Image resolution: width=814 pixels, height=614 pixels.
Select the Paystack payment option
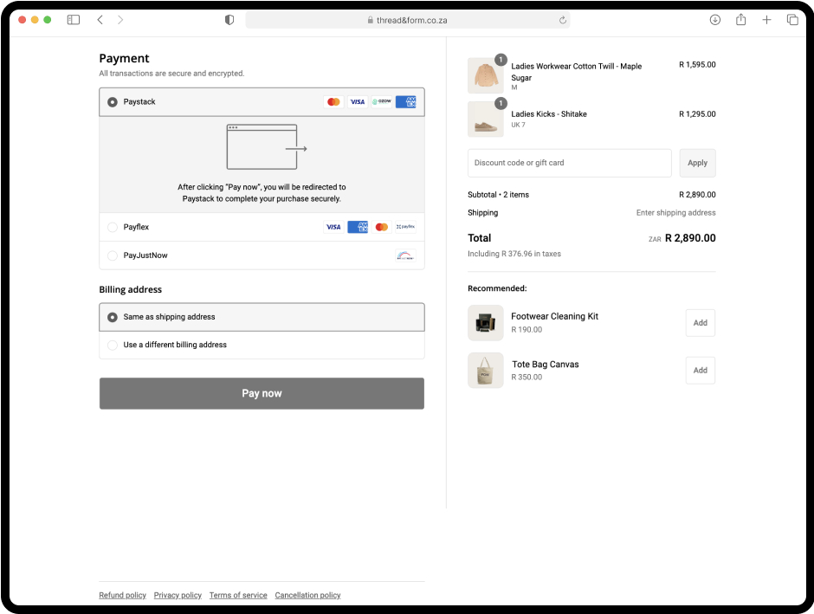pyautogui.click(x=113, y=102)
